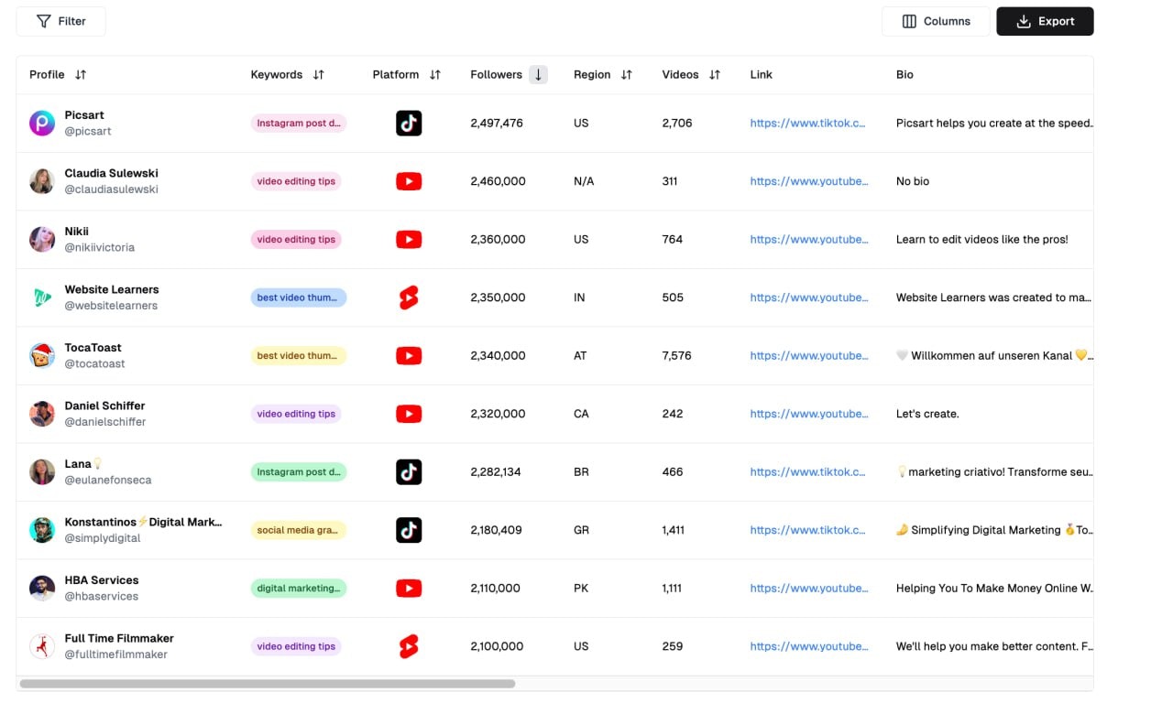Image resolution: width=1173 pixels, height=703 pixels.
Task: Select region cell PK
Action: 581,588
